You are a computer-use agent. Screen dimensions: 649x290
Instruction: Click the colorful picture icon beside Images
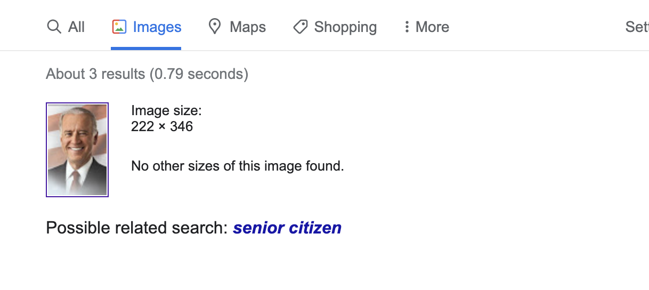coord(119,27)
